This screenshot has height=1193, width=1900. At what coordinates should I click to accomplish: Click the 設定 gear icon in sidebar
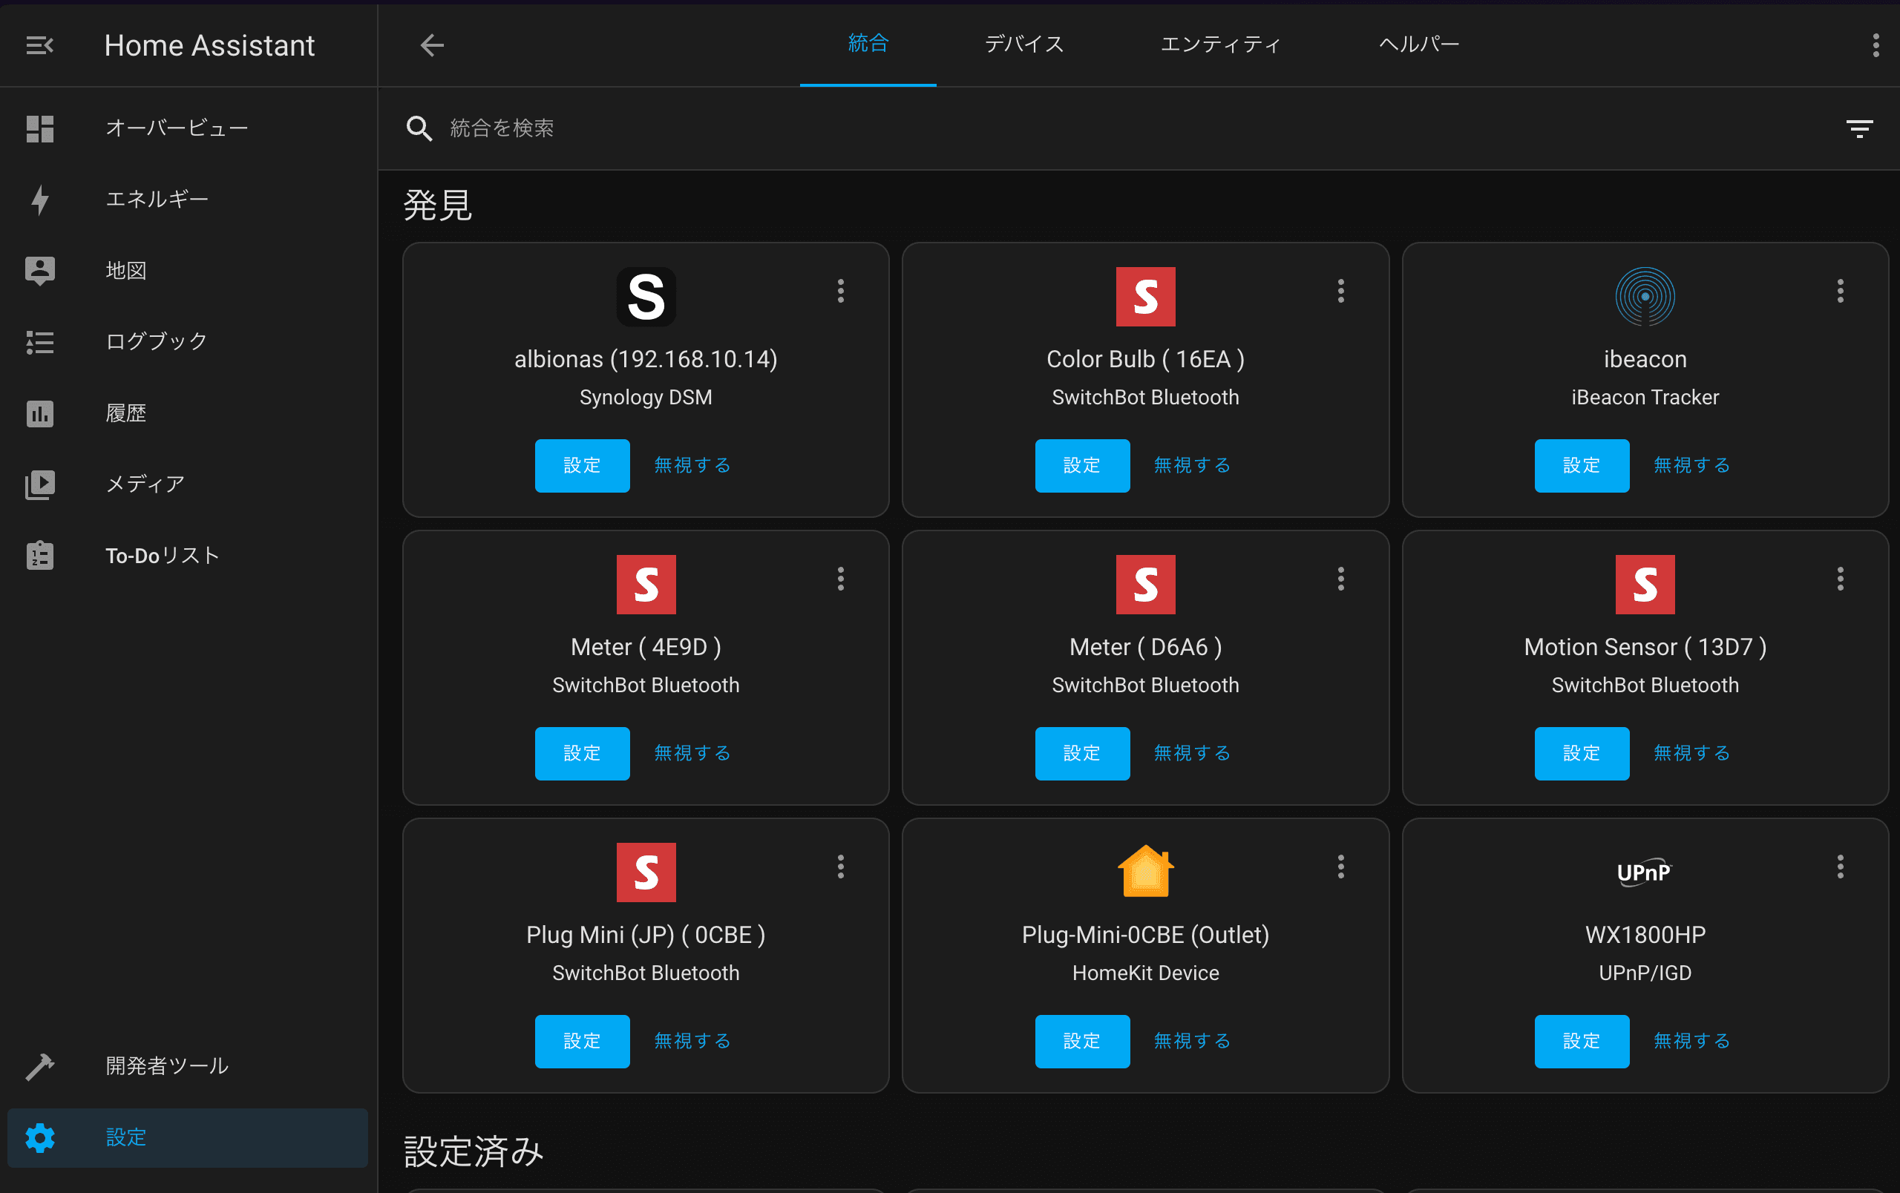point(39,1137)
